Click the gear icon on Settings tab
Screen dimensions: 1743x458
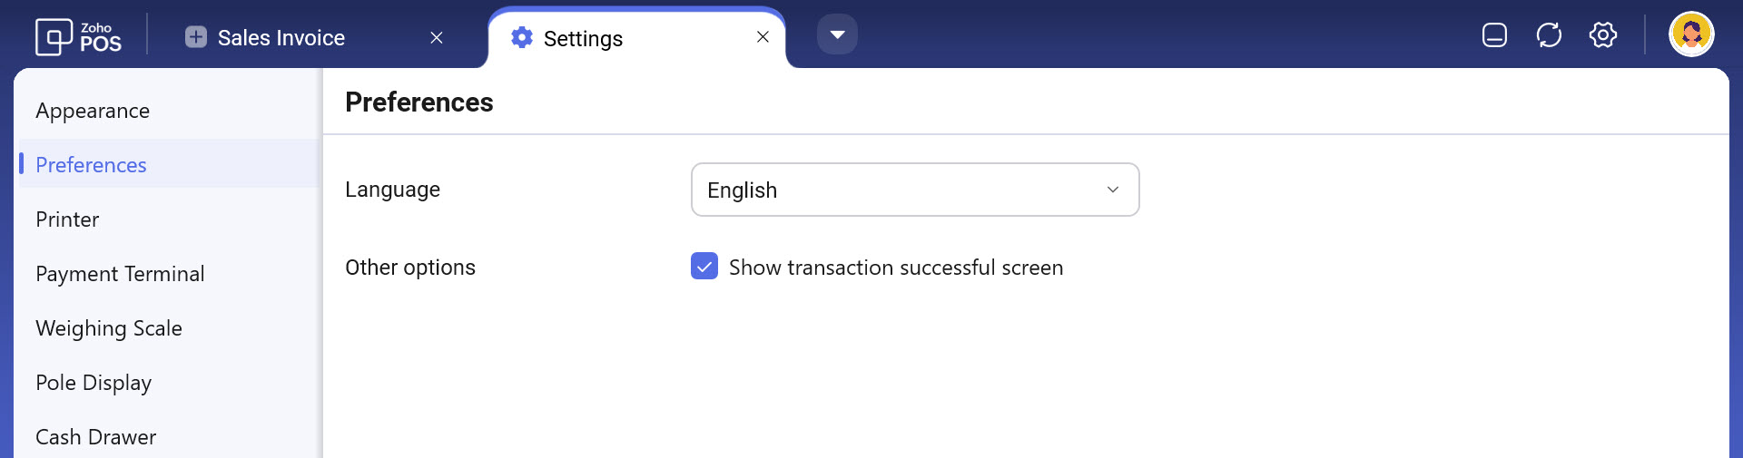tap(522, 37)
